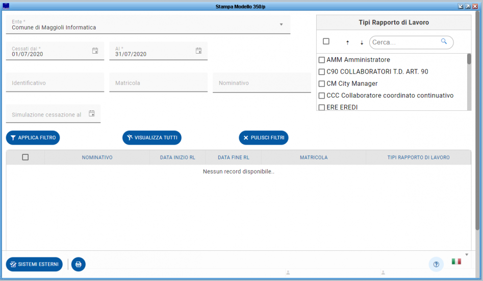
Task: Move selection up with the up arrow
Action: click(347, 42)
